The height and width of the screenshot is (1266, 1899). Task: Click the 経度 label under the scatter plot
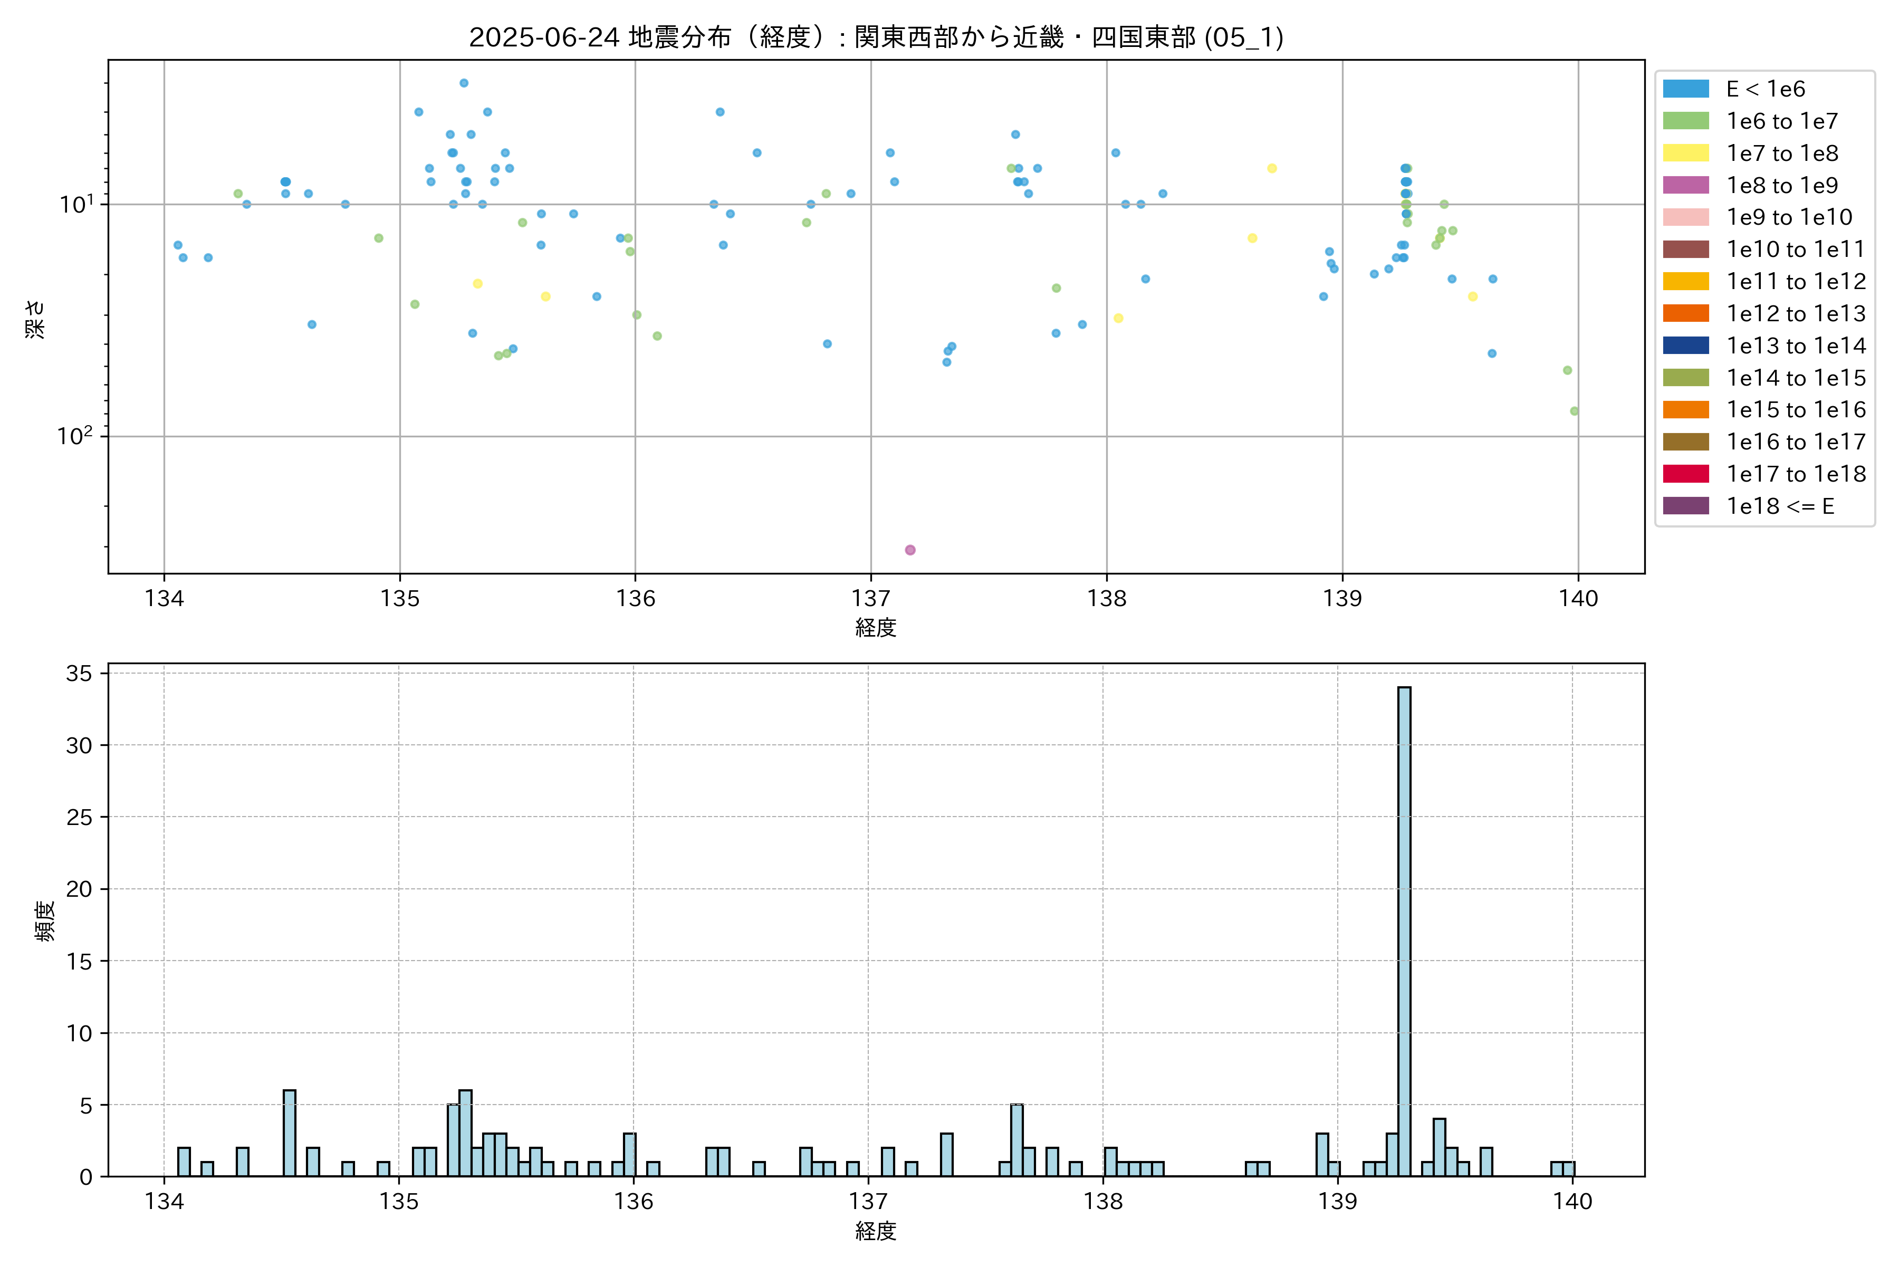click(x=876, y=627)
